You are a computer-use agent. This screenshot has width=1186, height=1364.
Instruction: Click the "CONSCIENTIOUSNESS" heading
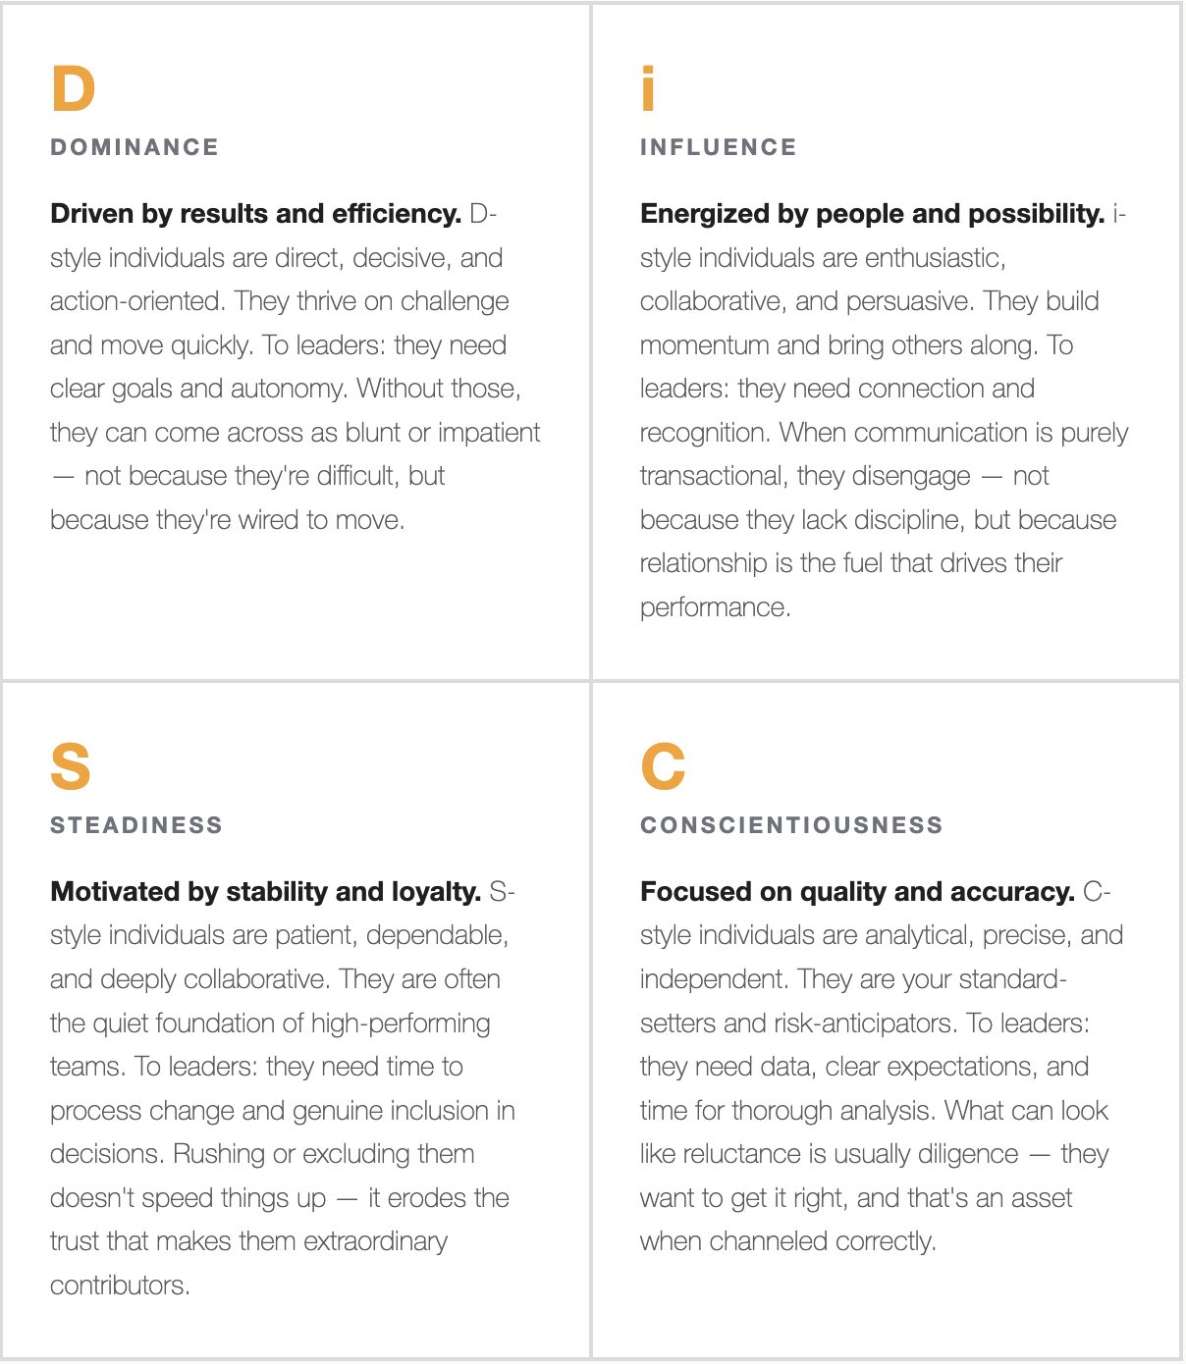click(791, 825)
